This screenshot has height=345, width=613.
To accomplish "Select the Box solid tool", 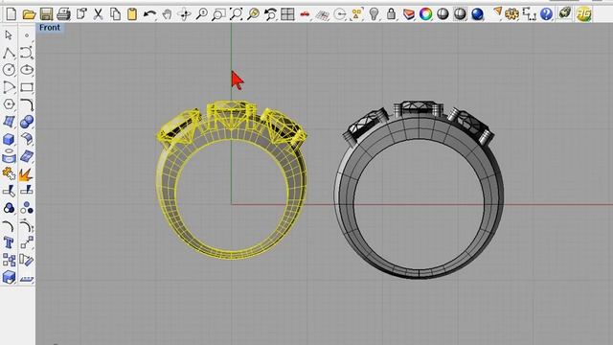I will click(9, 139).
